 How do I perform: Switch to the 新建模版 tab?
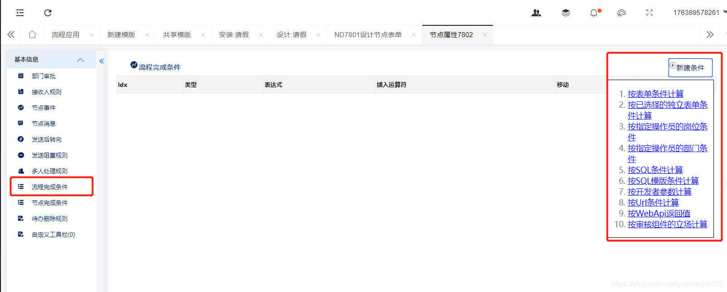click(x=121, y=35)
